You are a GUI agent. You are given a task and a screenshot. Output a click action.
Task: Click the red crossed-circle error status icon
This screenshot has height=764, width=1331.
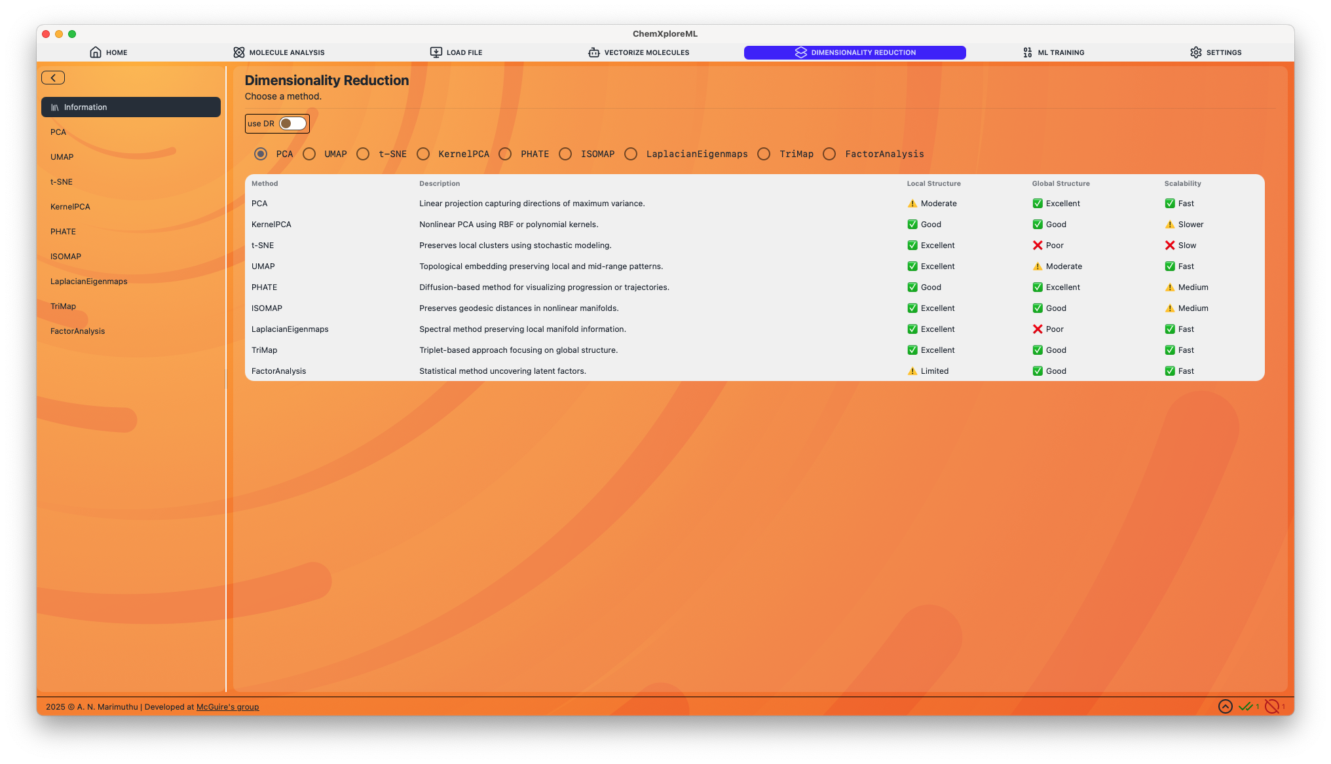click(1272, 706)
